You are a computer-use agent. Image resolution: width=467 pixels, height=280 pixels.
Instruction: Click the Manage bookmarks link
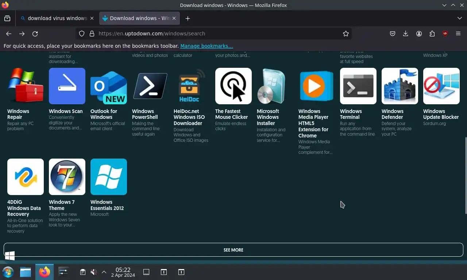(x=207, y=46)
